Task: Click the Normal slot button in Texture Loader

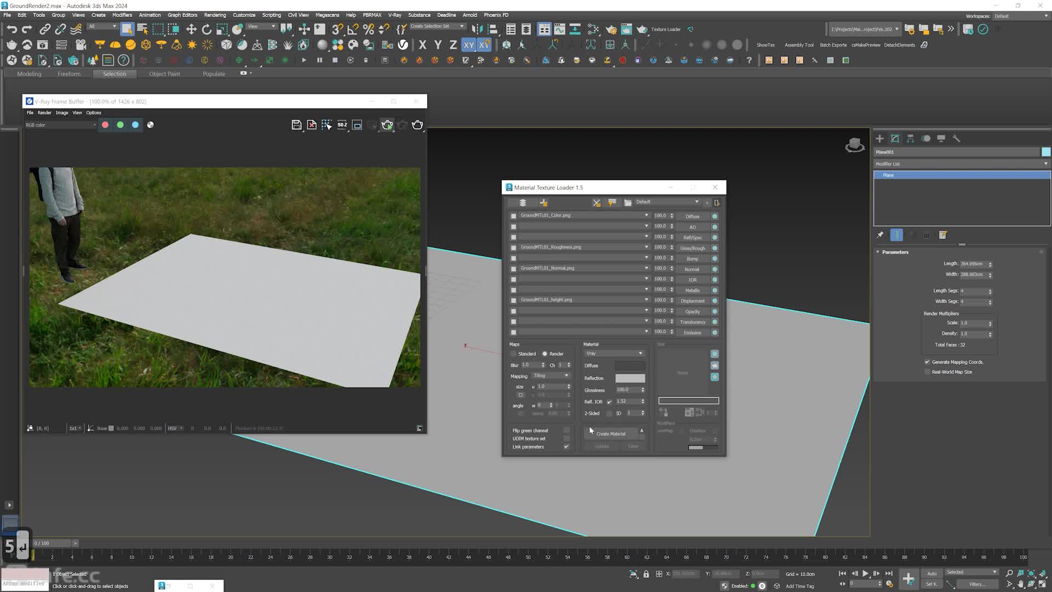Action: [693, 269]
